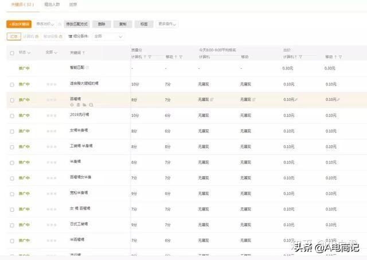367x260 pixels.
Task: Select the 计算机 view tab
Action: pos(31,37)
